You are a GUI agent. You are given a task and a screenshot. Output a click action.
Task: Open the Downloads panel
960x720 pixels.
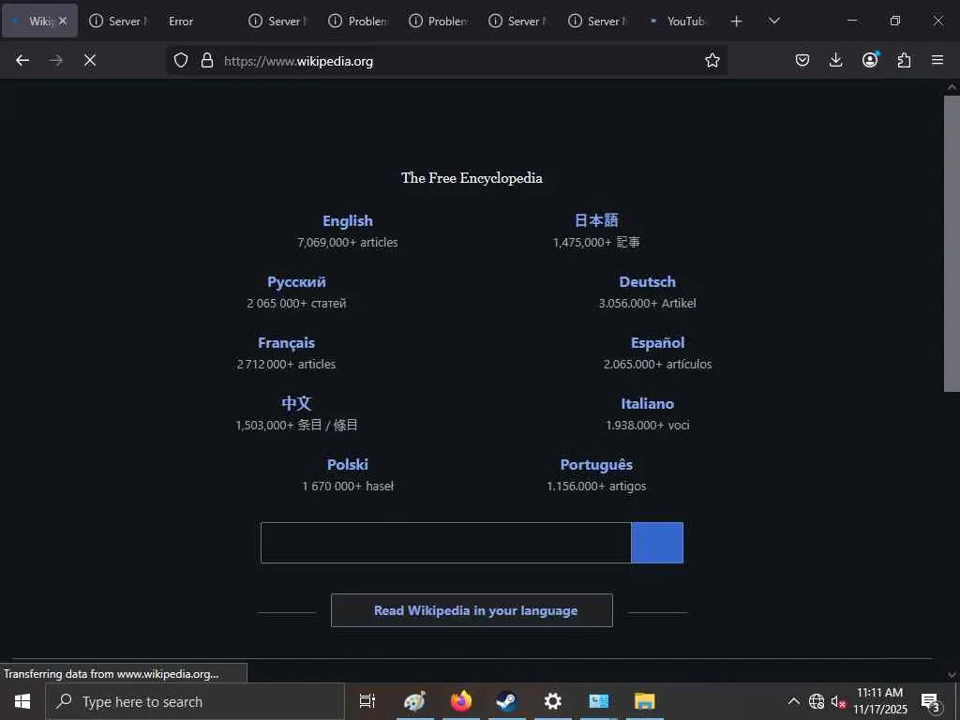click(x=835, y=60)
